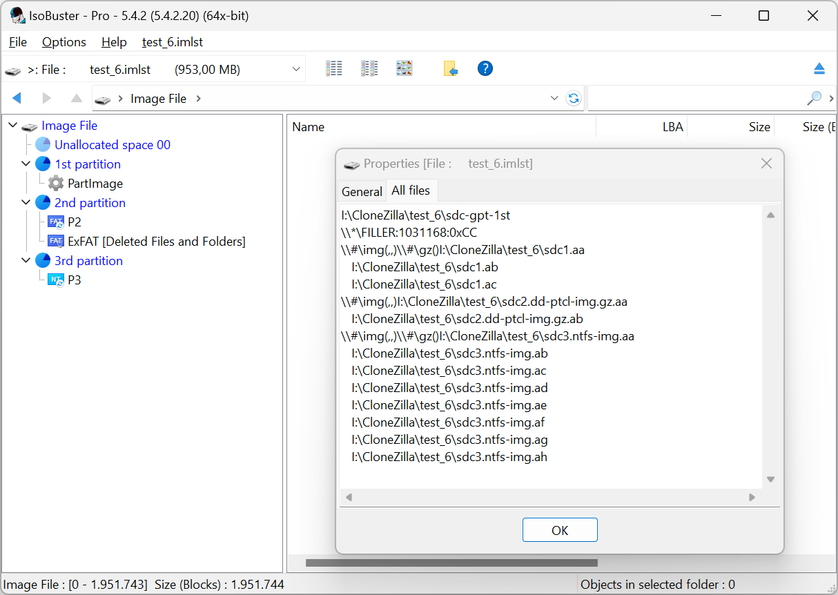Switch to the General tab
The image size is (838, 595).
(362, 192)
